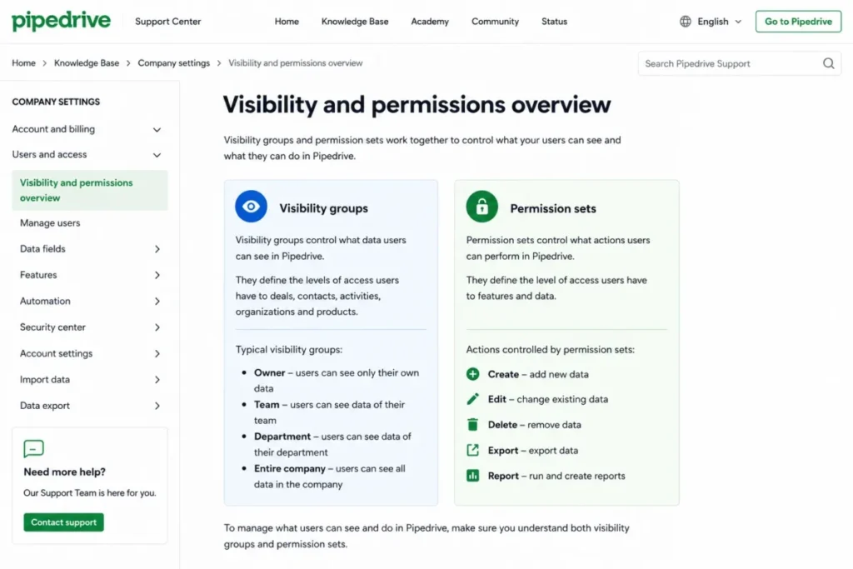
Task: Click the Data fields sidebar label
Action: coord(42,249)
